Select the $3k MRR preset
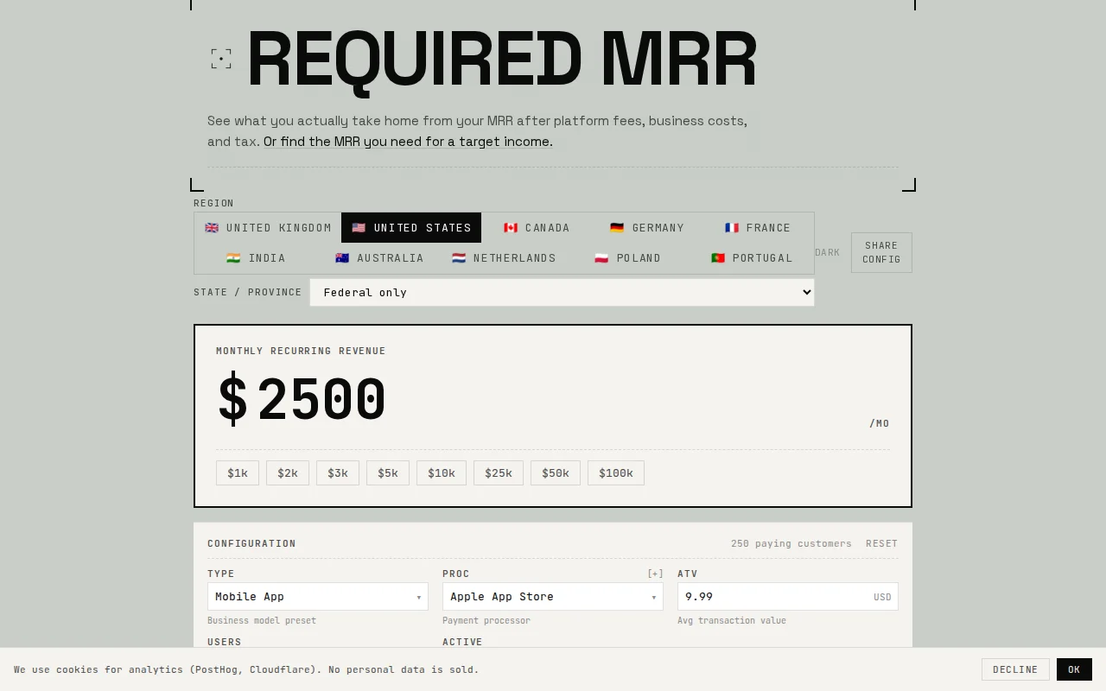1106x691 pixels. coord(338,473)
